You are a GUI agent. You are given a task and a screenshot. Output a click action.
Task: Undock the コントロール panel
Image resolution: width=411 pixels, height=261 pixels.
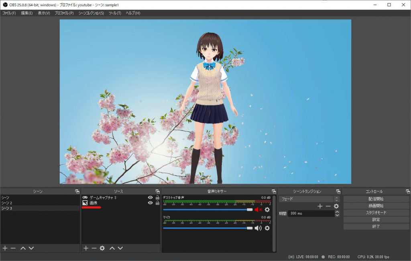408,191
